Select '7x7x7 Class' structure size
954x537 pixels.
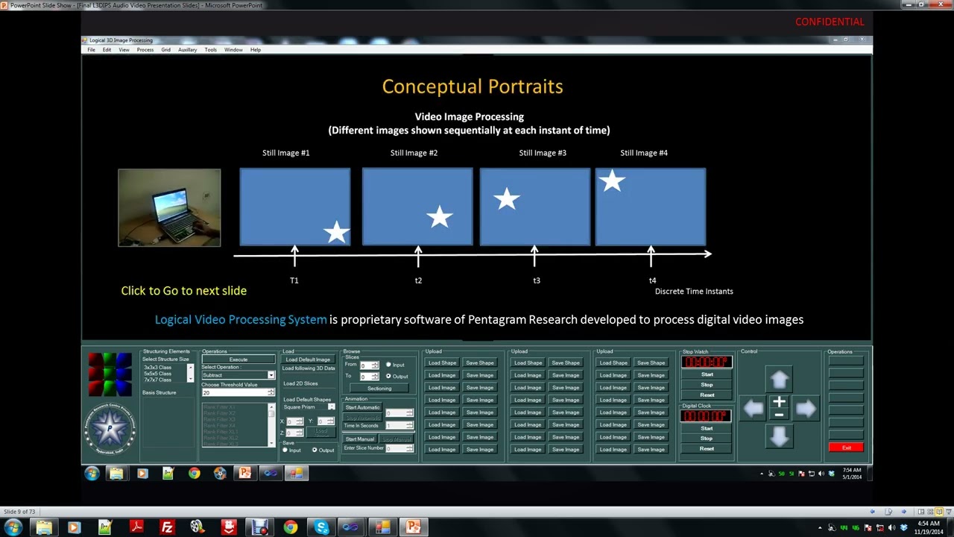tap(157, 380)
